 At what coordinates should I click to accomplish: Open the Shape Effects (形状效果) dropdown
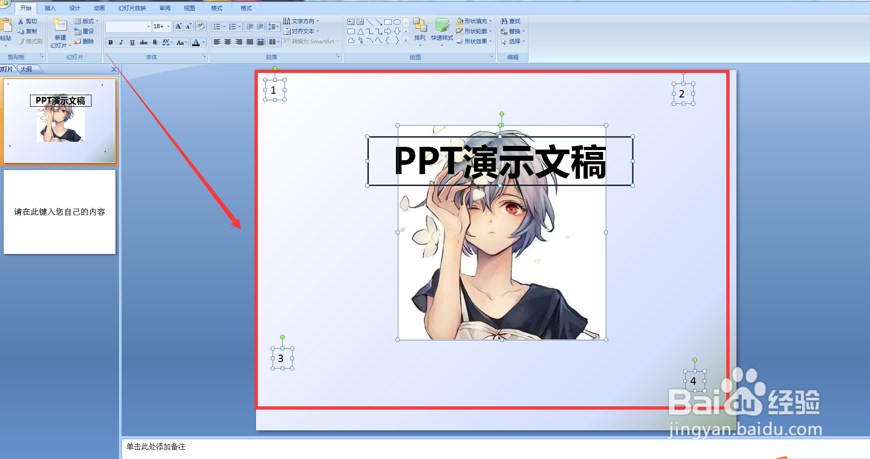click(x=474, y=42)
